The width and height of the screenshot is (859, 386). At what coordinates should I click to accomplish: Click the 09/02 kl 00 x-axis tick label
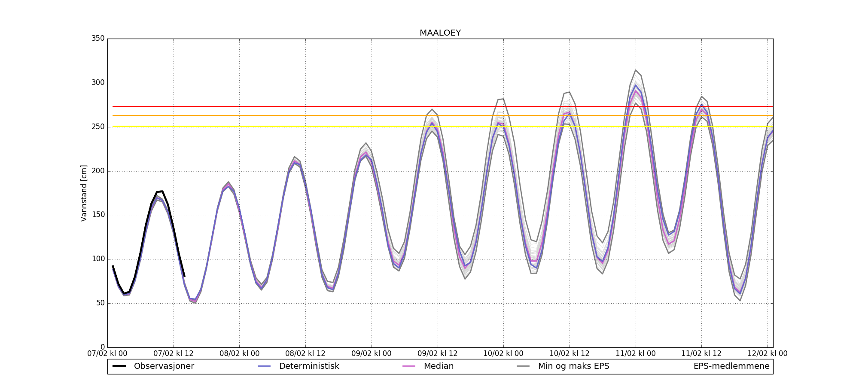point(372,354)
